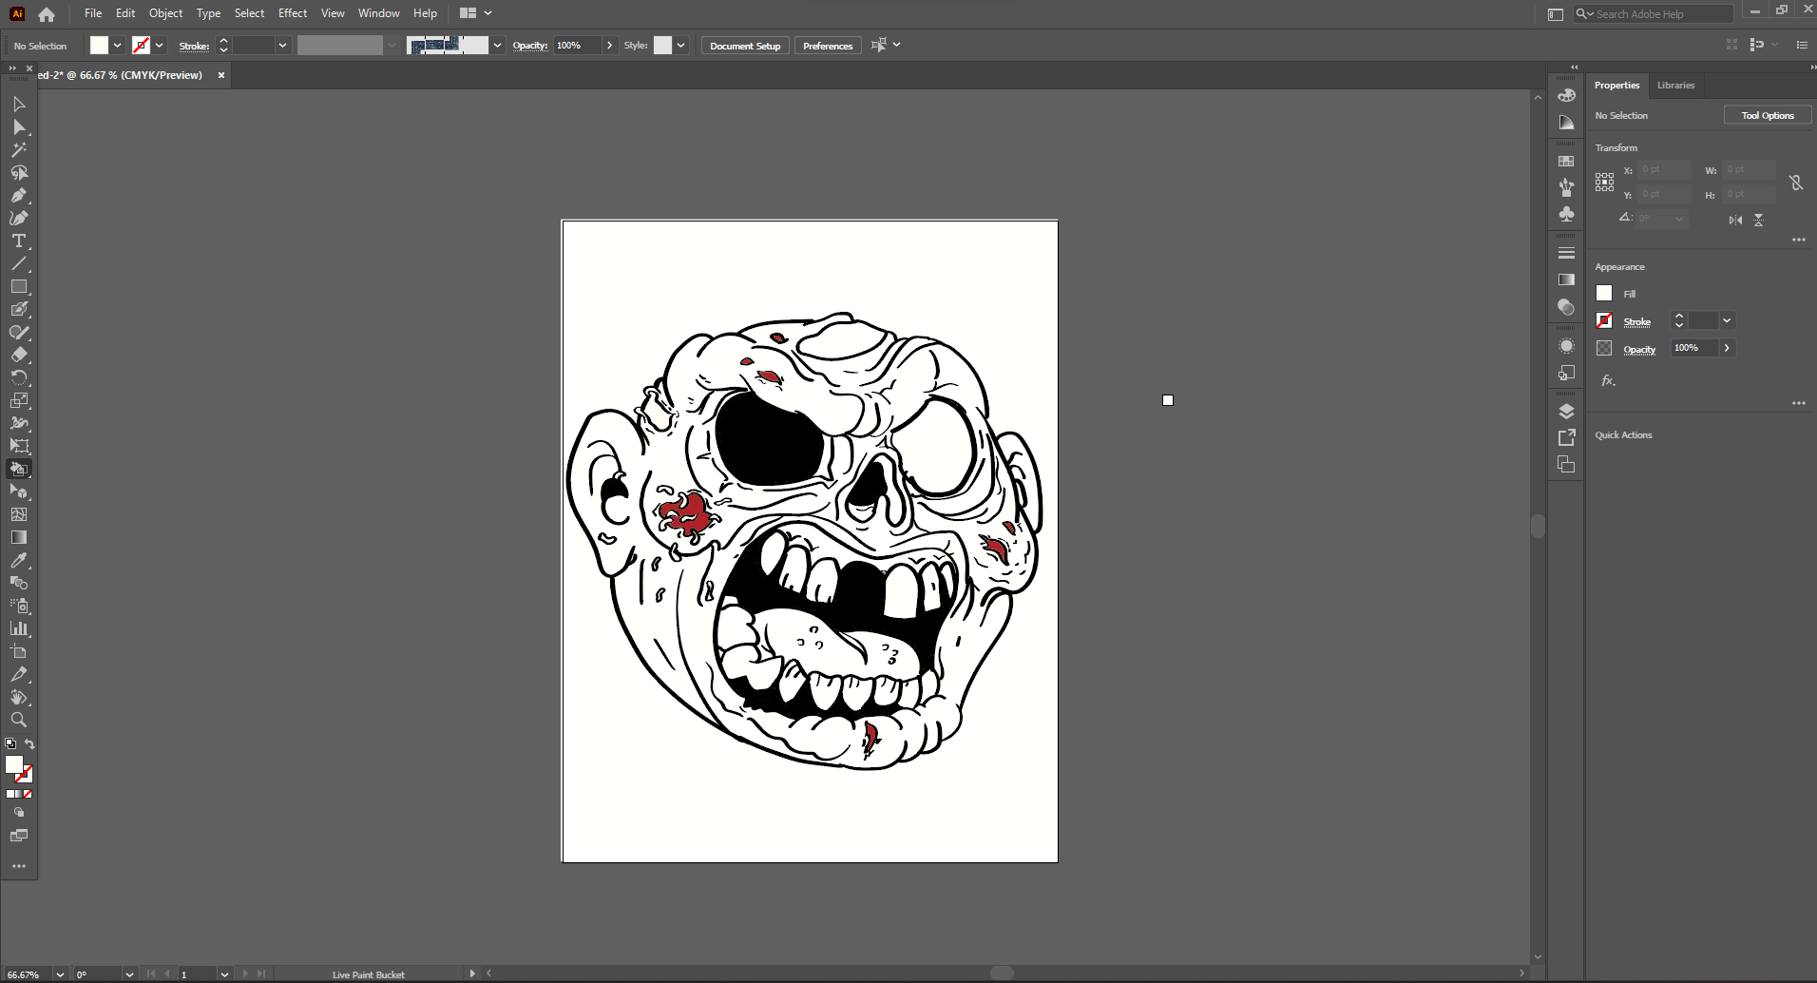Open the fill color dropdown in control bar

[x=118, y=46]
